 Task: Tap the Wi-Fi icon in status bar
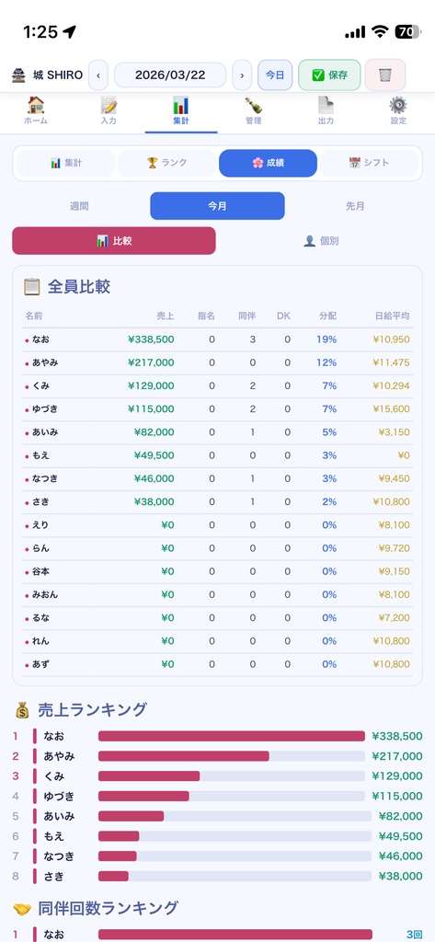point(380,32)
